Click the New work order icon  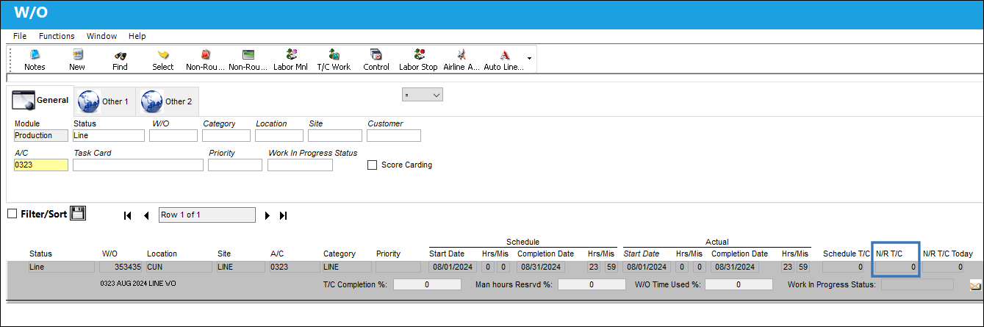coord(77,60)
